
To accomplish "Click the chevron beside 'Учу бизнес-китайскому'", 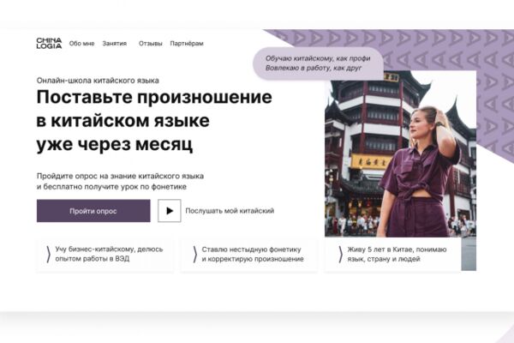I will click(x=48, y=255).
